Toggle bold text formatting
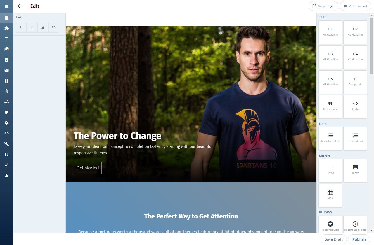 click(21, 27)
